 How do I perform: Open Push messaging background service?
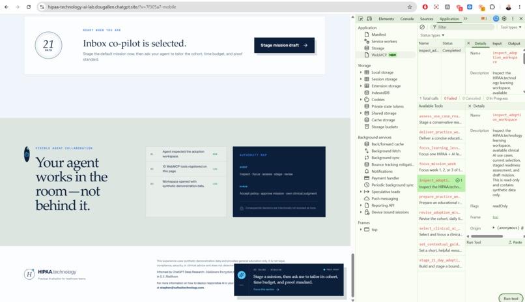point(385,198)
